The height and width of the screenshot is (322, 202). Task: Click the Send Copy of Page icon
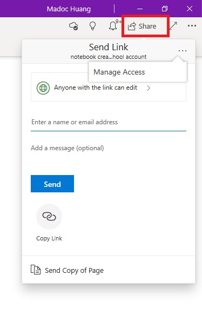pos(36,270)
